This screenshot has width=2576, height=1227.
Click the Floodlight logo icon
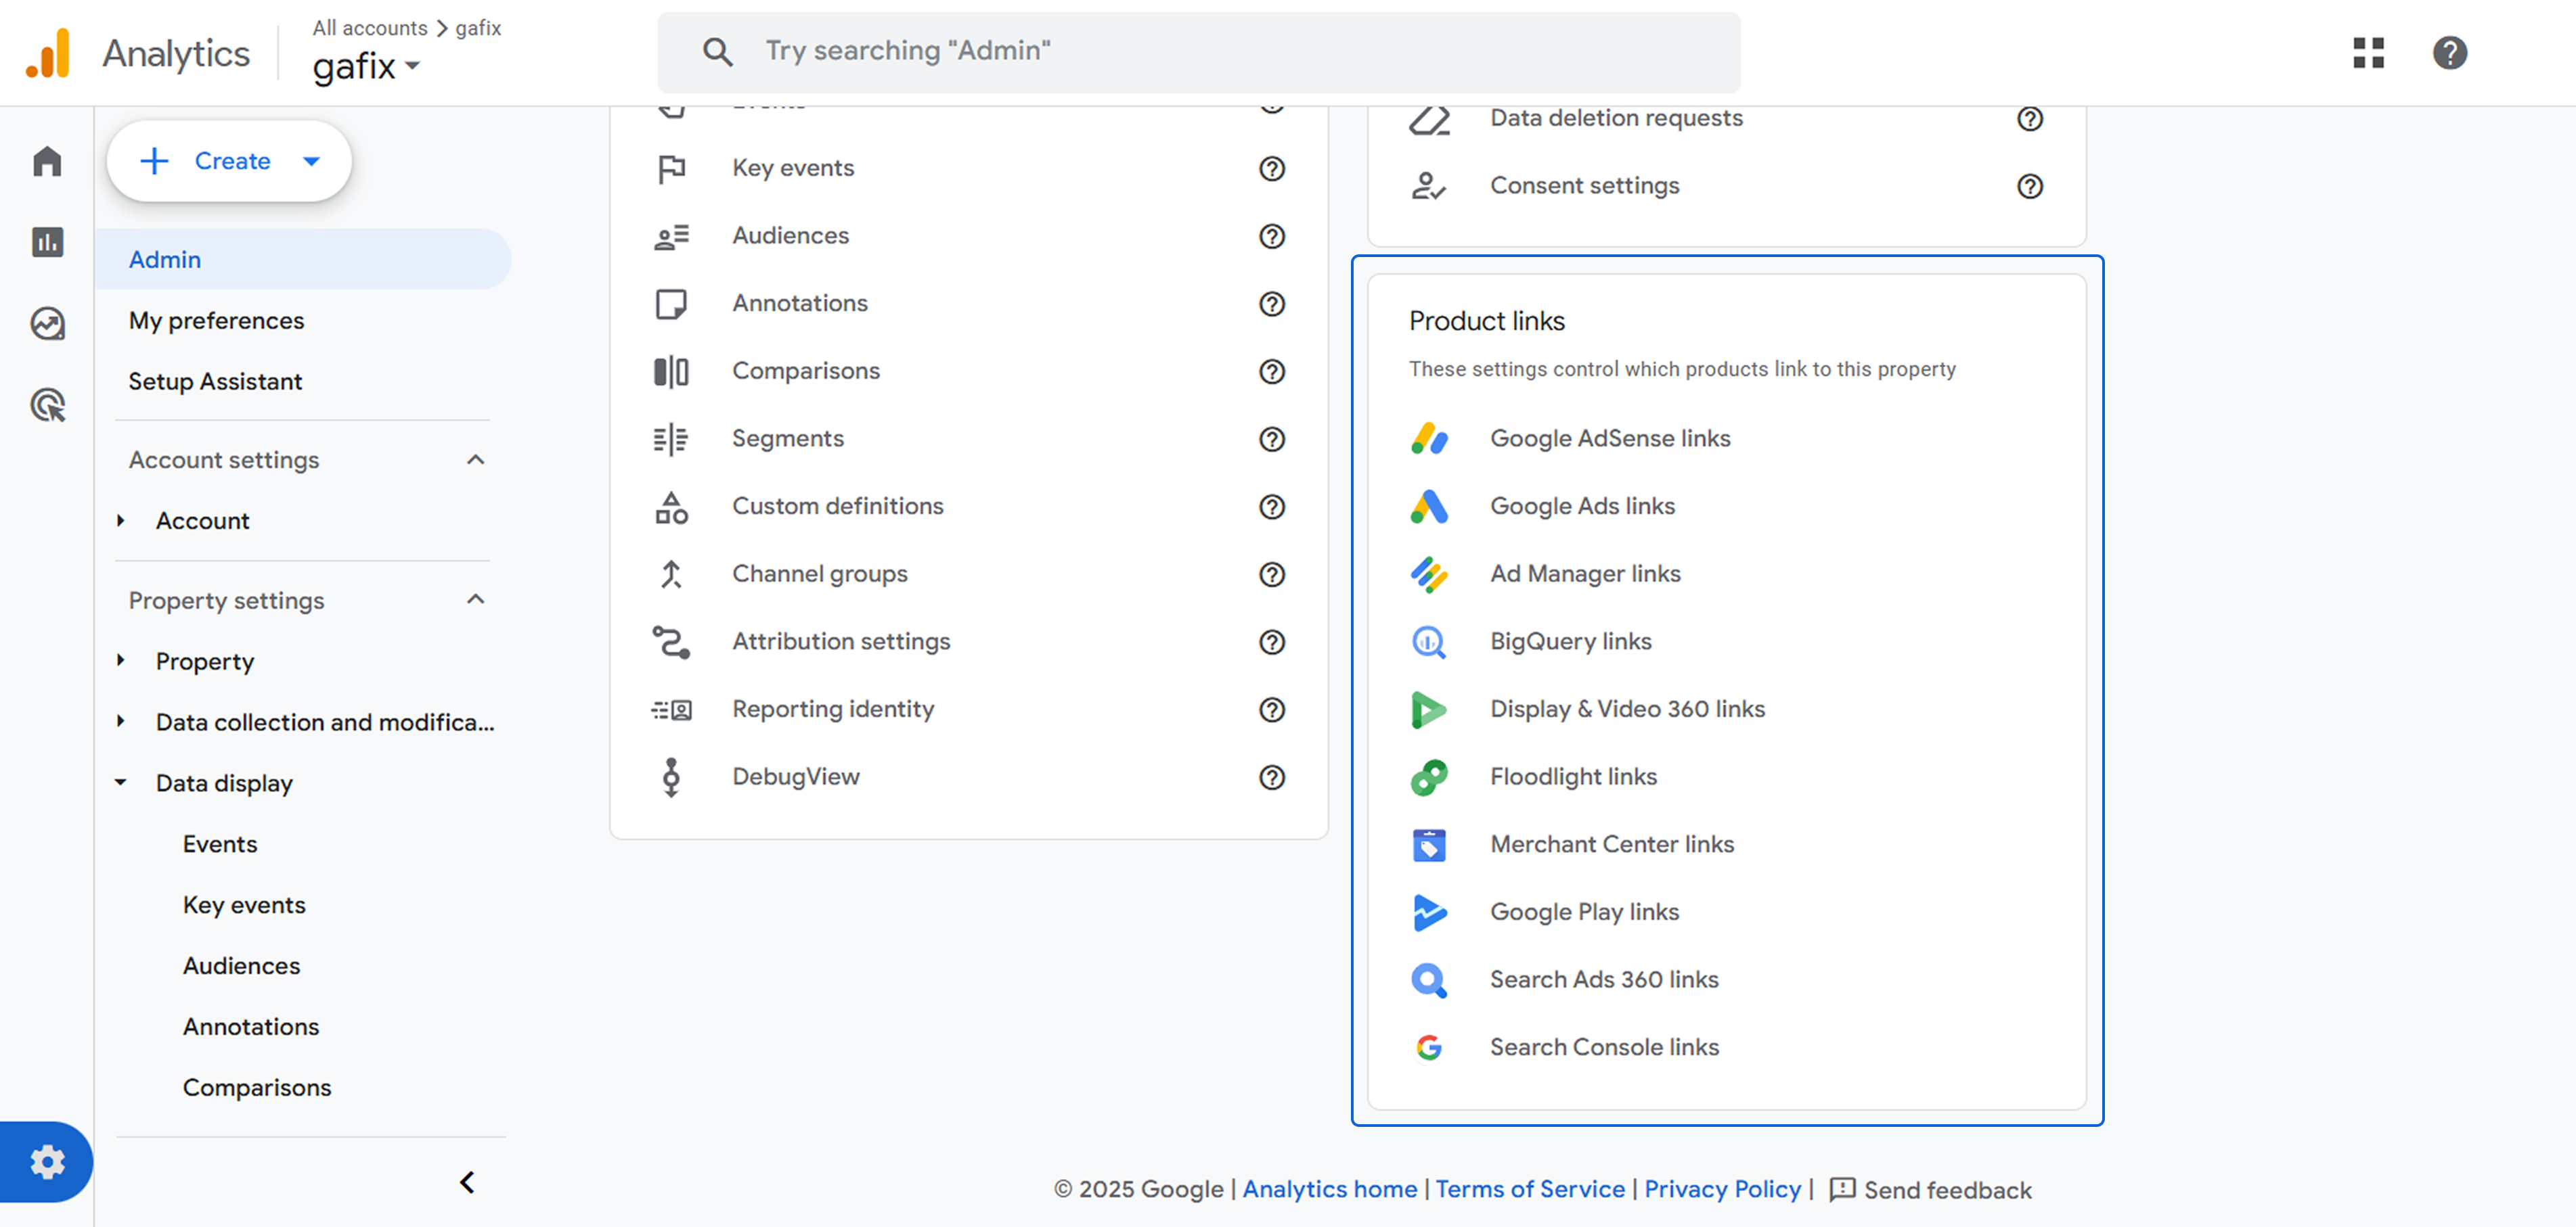(1429, 777)
